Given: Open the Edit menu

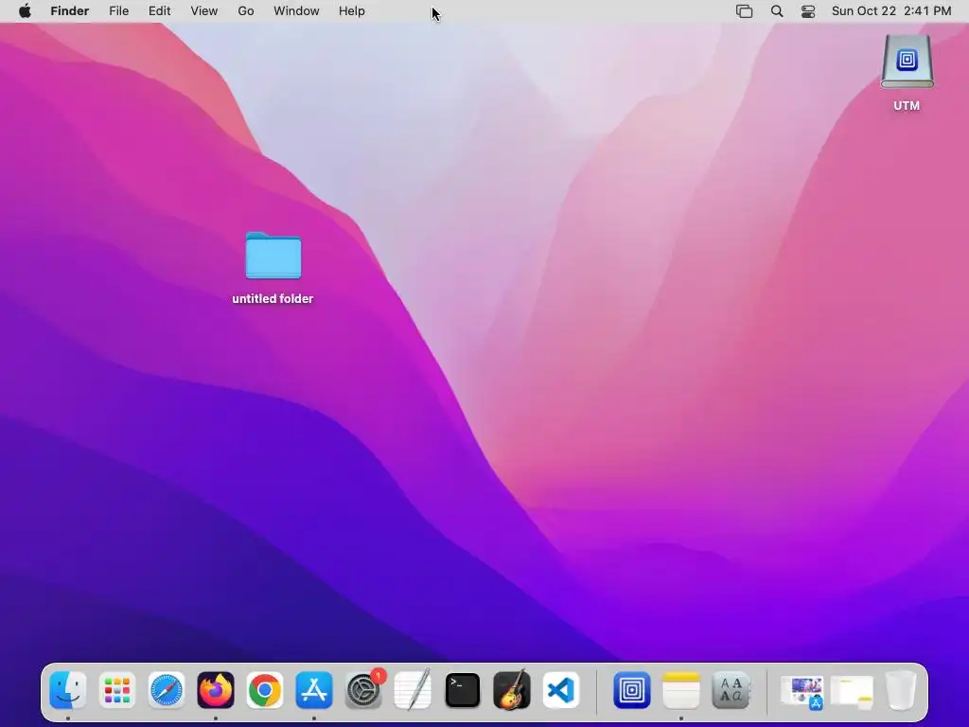Looking at the screenshot, I should [x=159, y=11].
